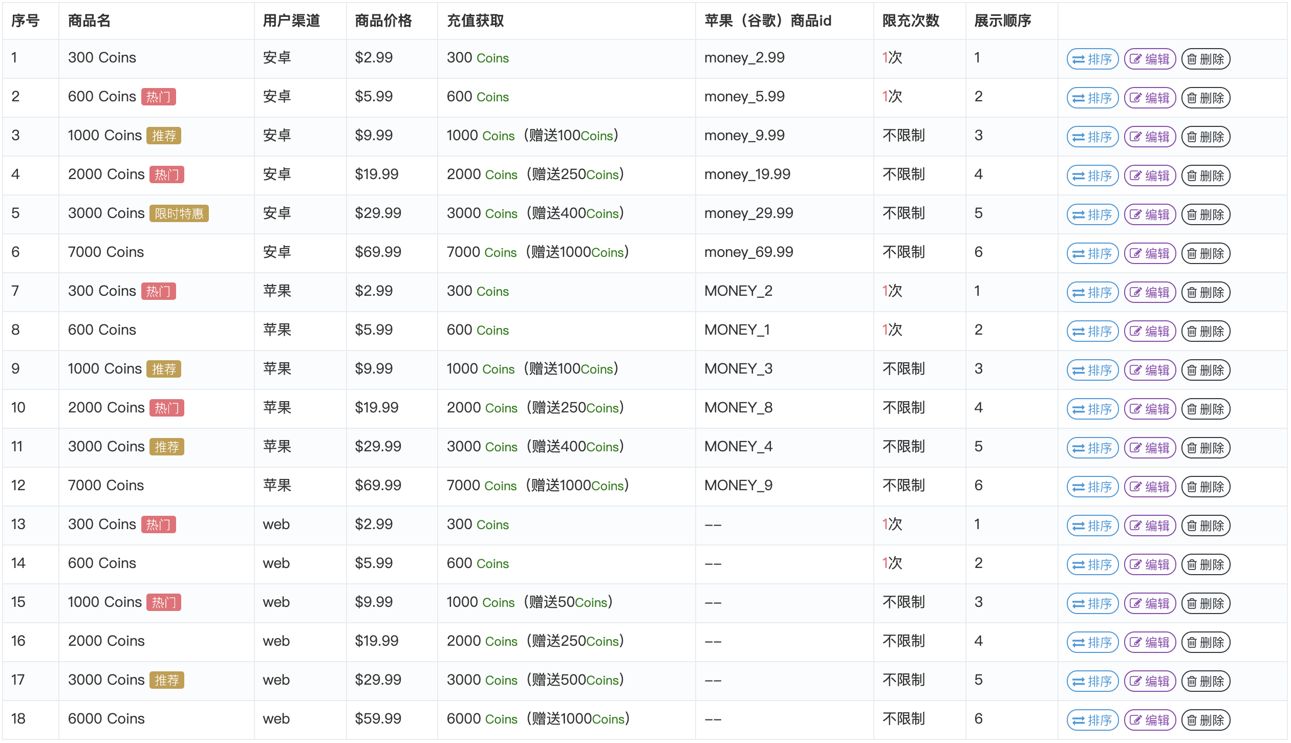Delete Apple MONEY_3 1000 Coins row
Screen dimensions: 1291x743
tap(1206, 370)
